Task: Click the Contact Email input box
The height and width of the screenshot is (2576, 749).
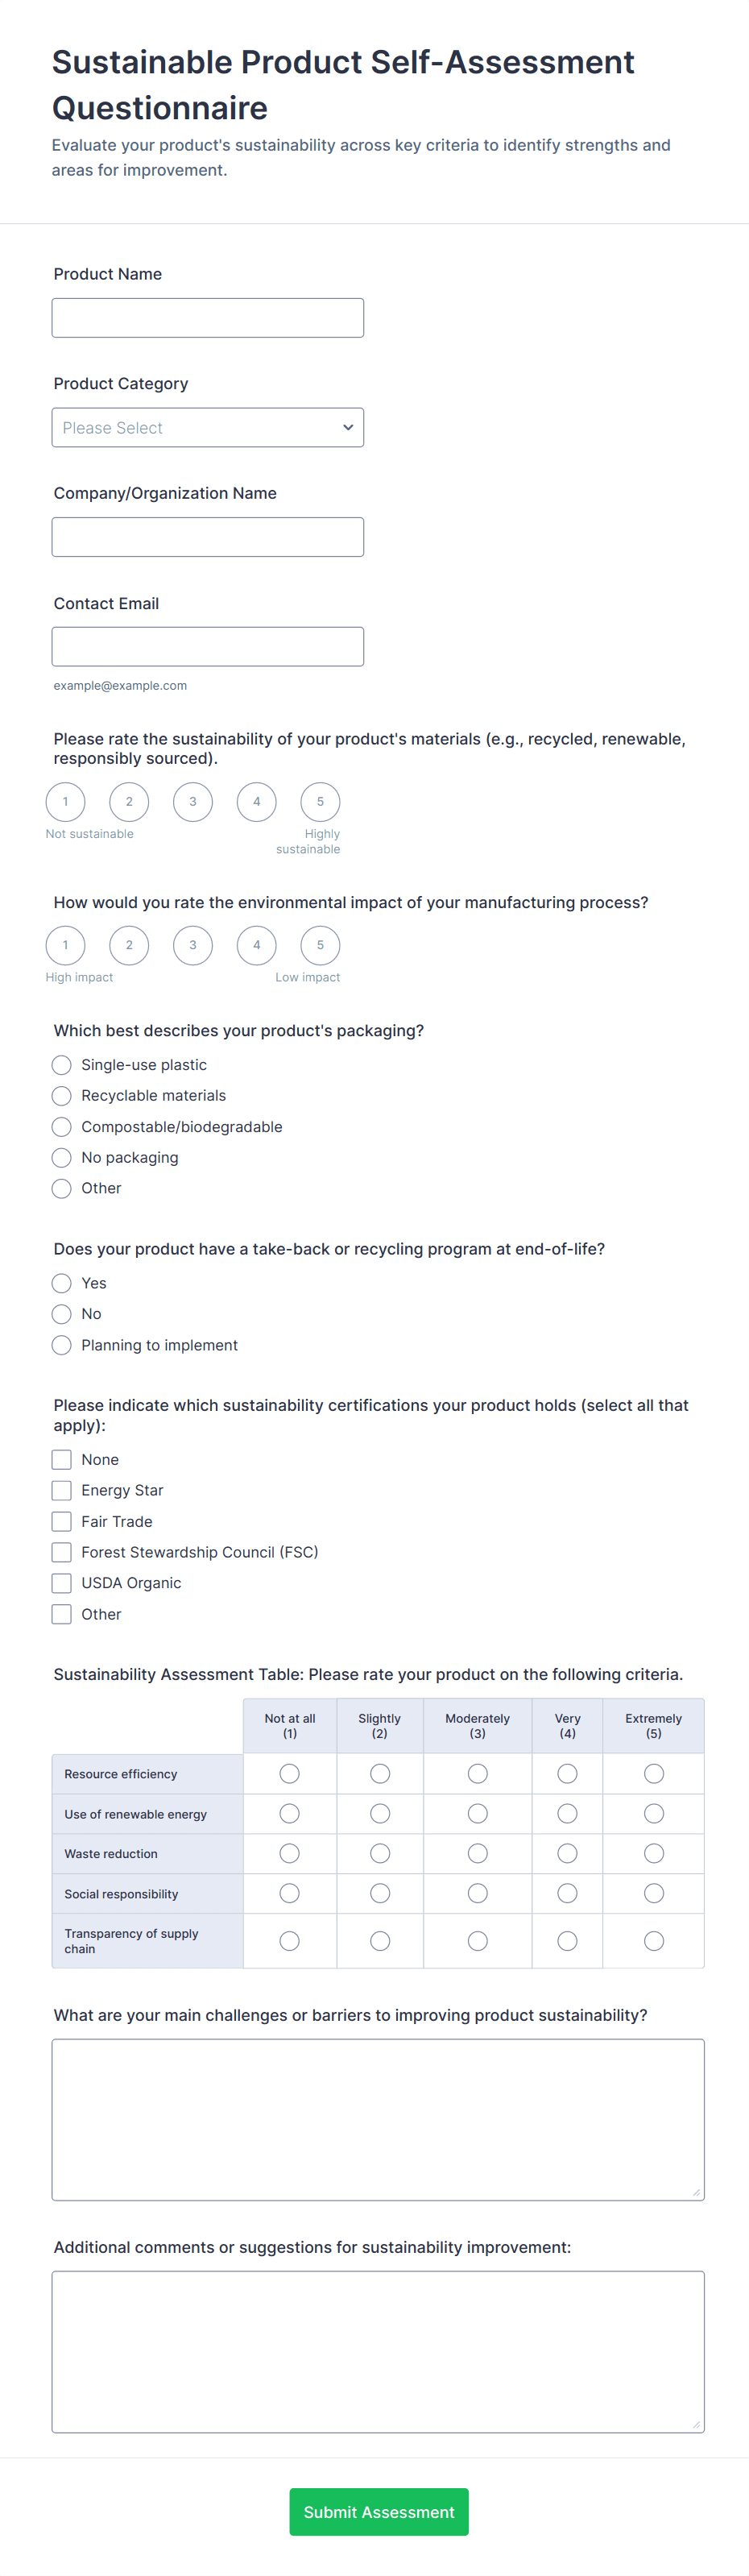Action: pos(207,647)
